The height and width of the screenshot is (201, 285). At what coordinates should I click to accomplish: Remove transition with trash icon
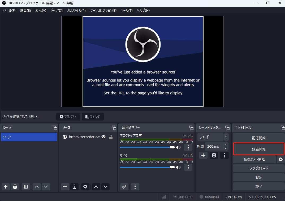coord(214,155)
